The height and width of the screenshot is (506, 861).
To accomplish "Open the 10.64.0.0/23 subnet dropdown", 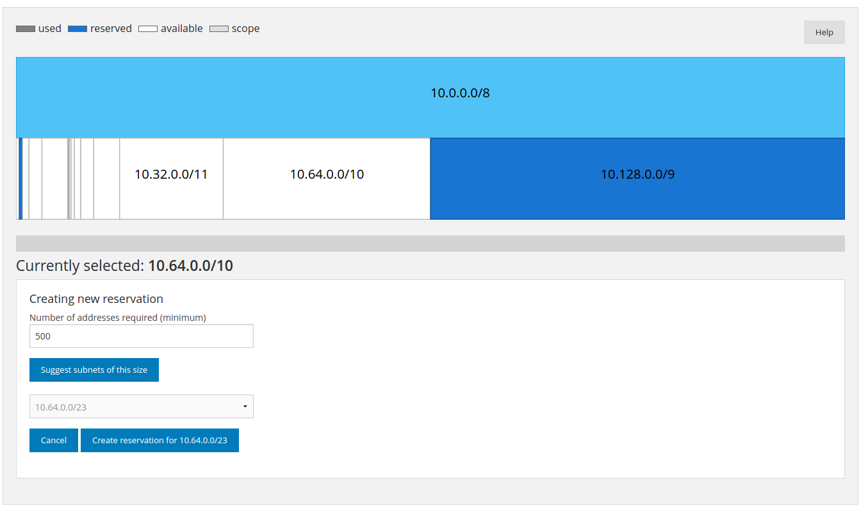I will pos(142,407).
